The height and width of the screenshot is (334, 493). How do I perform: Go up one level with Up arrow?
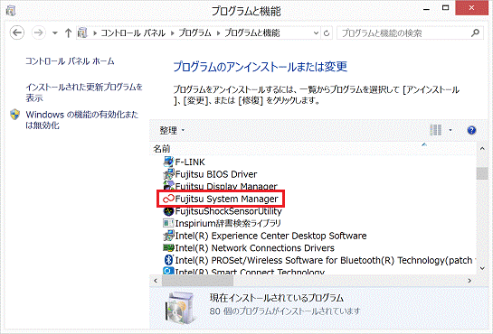click(68, 32)
